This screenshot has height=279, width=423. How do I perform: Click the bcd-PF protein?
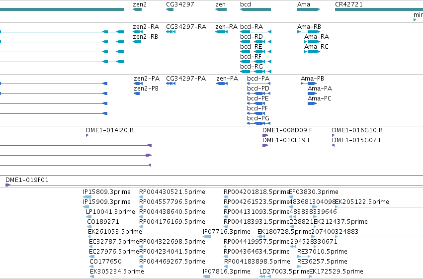[x=256, y=113]
